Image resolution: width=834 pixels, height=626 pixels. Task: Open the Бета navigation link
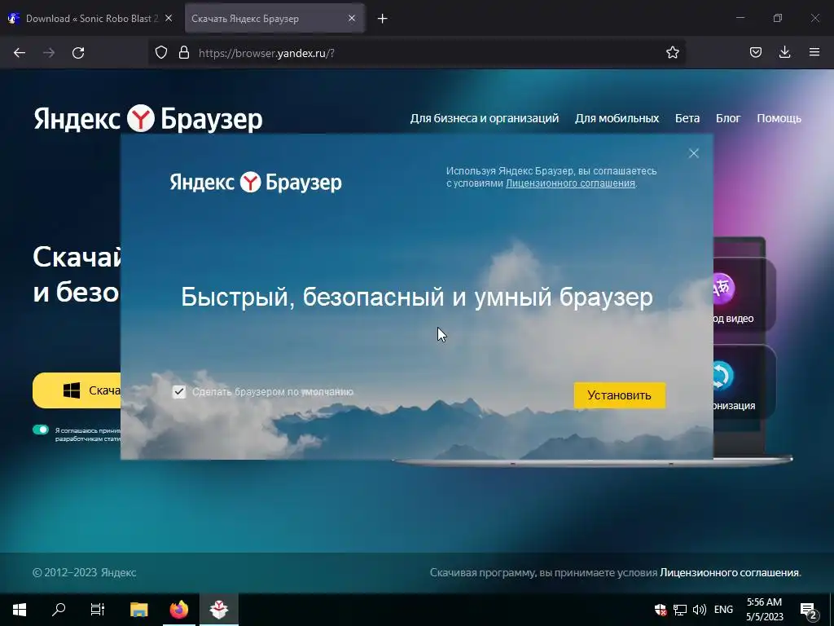point(687,118)
